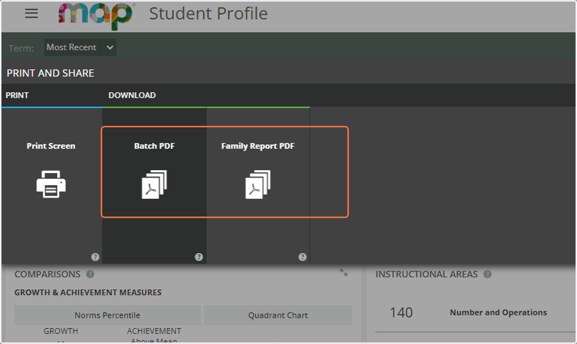Click the ACHIEVEMENT column label
Image resolution: width=577 pixels, height=344 pixels.
(x=154, y=331)
